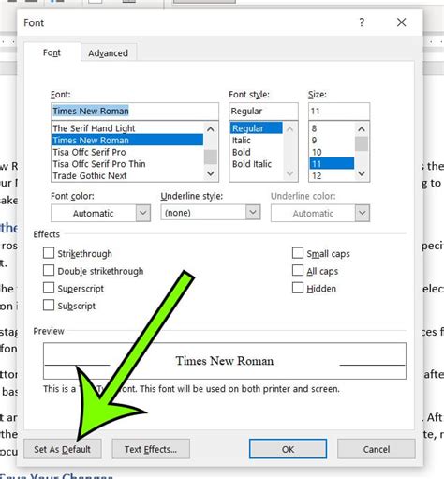Screen dimensions: 444x479
Task: Click the Cancel button
Action: coord(377,449)
